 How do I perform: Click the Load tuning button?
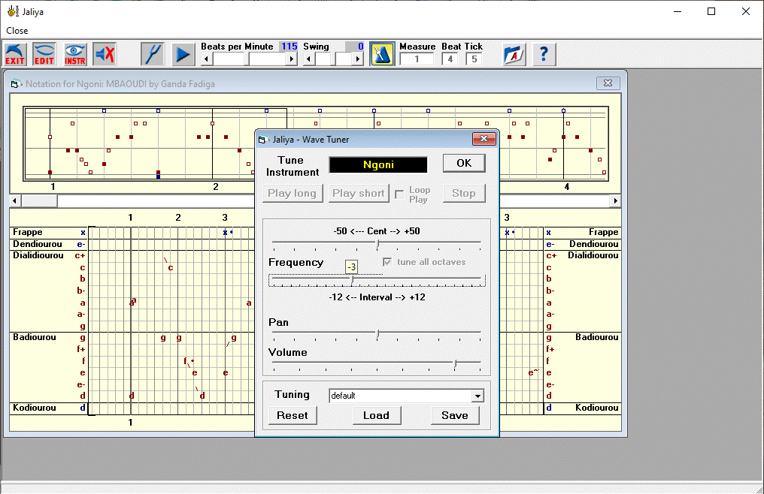[376, 415]
